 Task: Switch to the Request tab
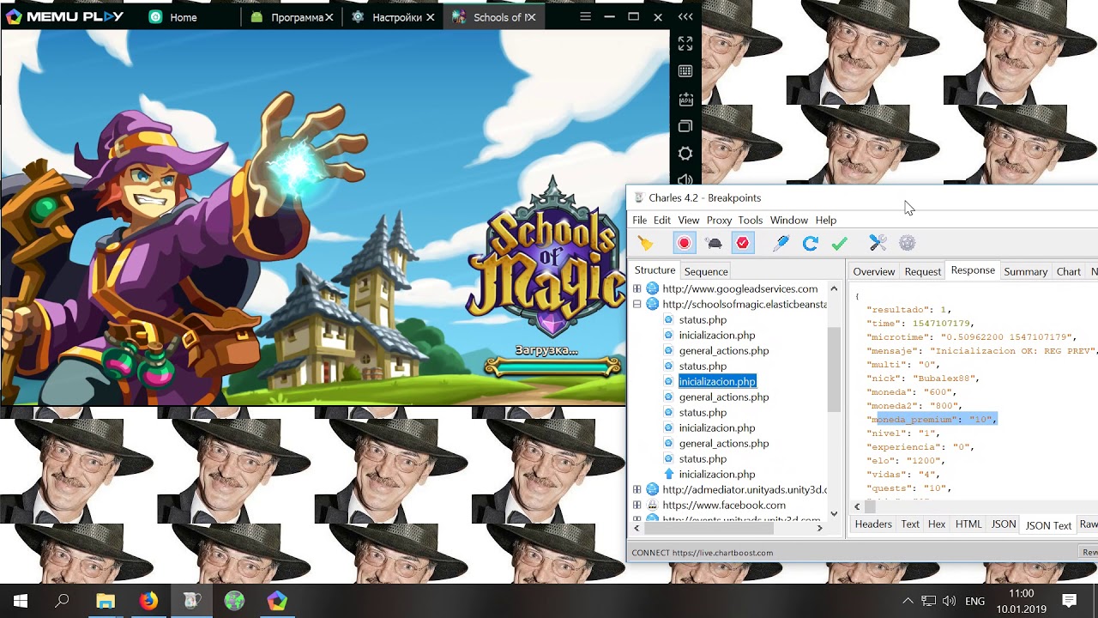pyautogui.click(x=923, y=271)
